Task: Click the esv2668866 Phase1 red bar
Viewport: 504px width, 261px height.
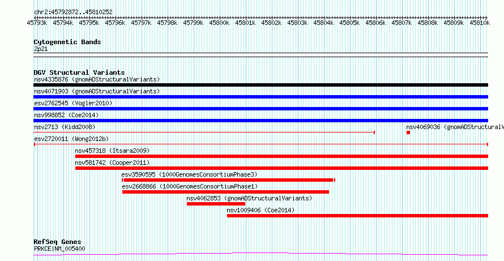Action: (x=225, y=192)
